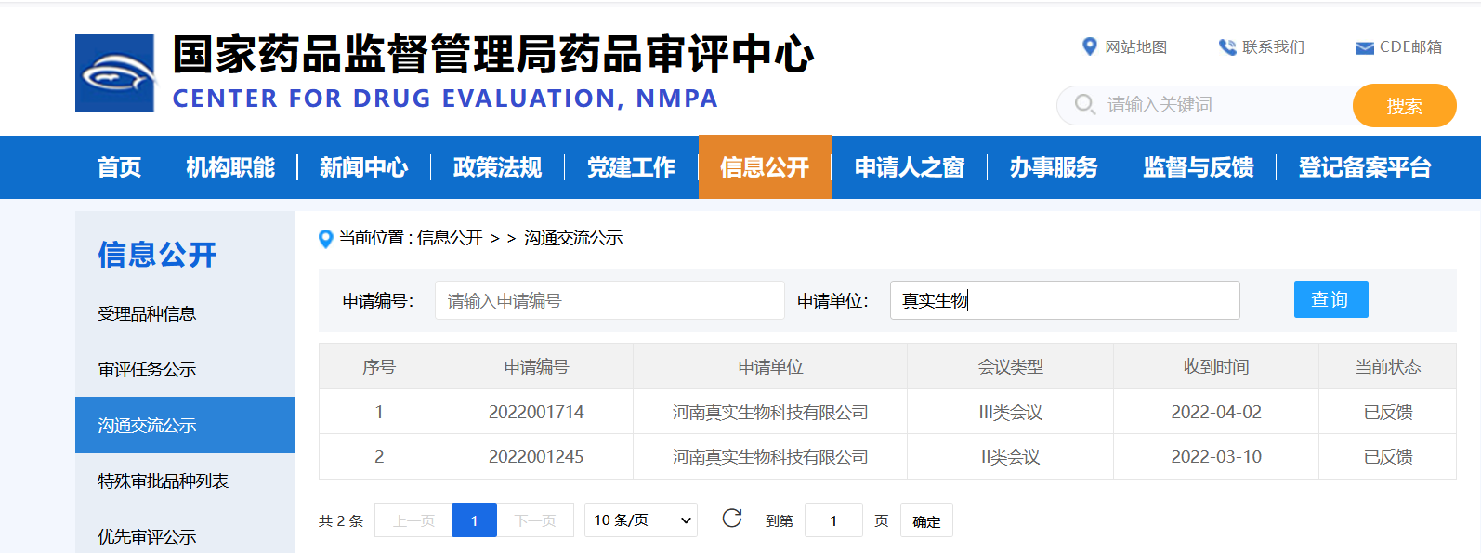The width and height of the screenshot is (1481, 553).
Task: Click application number 2022001245
Action: click(x=536, y=456)
